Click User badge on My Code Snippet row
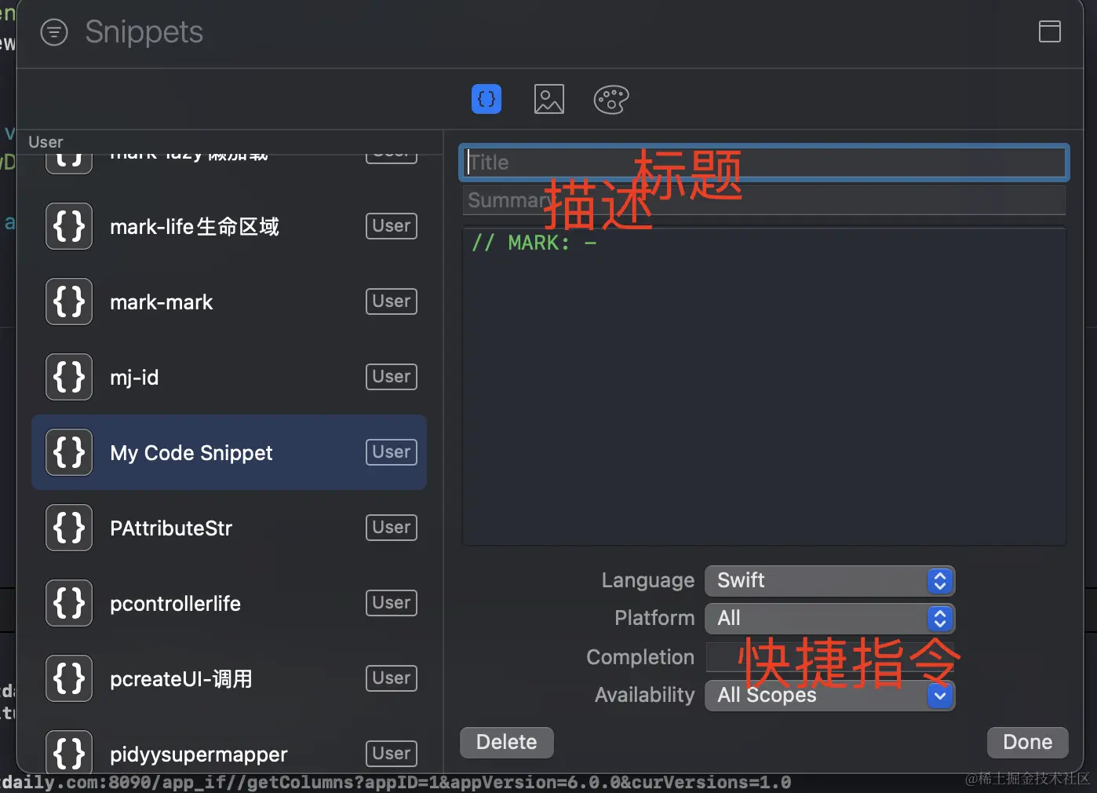Screen dimensions: 1097x793 392,452
